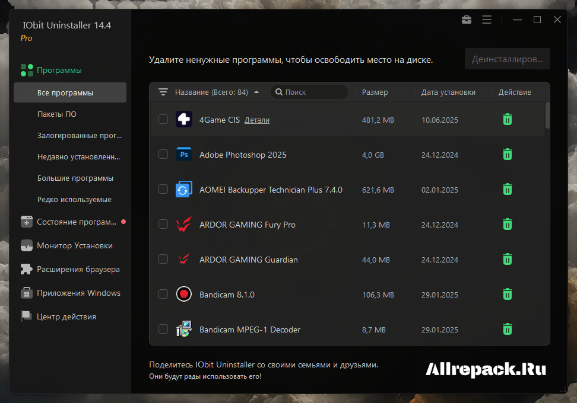Toggle the name sort arrow
577x403 pixels.
point(256,92)
